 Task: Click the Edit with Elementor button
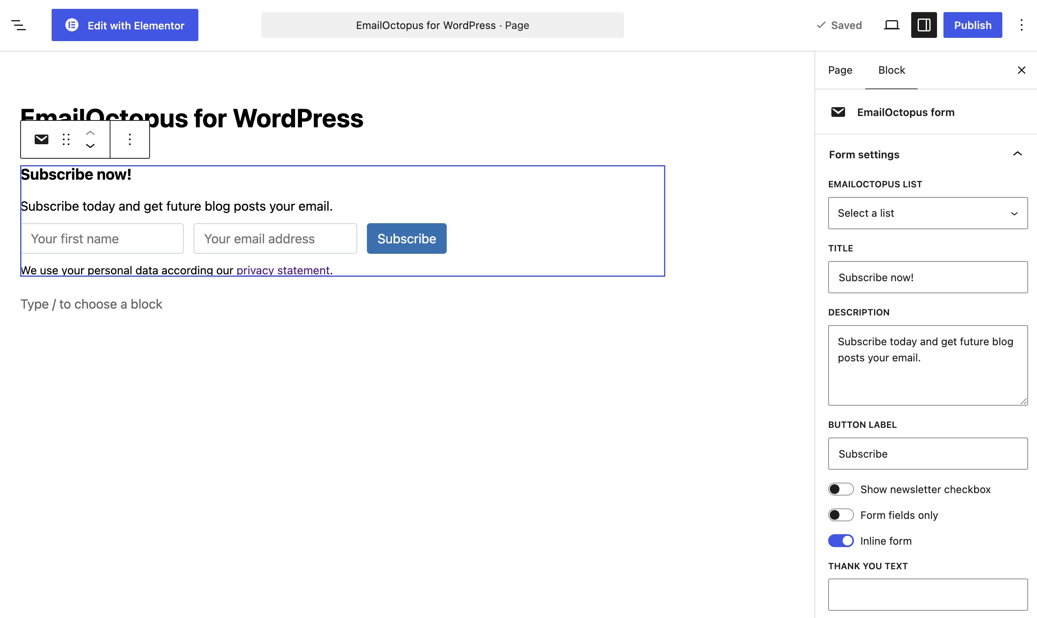coord(125,25)
